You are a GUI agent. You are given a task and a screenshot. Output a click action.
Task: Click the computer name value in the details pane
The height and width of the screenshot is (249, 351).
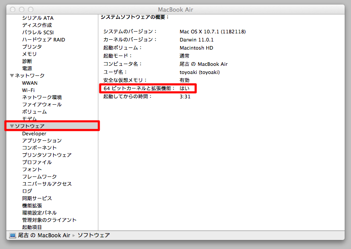tap(203, 64)
